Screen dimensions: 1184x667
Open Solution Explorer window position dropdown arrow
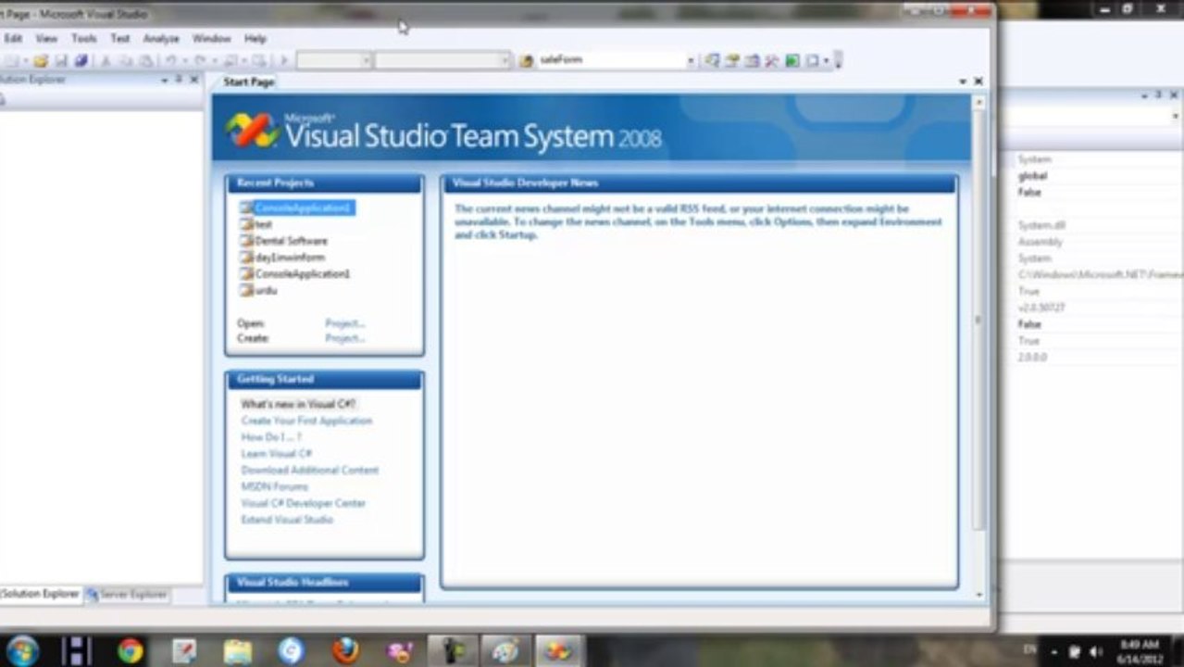coord(165,80)
